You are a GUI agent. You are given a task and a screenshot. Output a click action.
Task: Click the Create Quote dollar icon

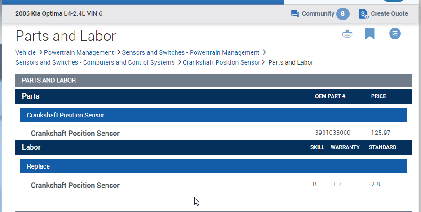pyautogui.click(x=363, y=14)
